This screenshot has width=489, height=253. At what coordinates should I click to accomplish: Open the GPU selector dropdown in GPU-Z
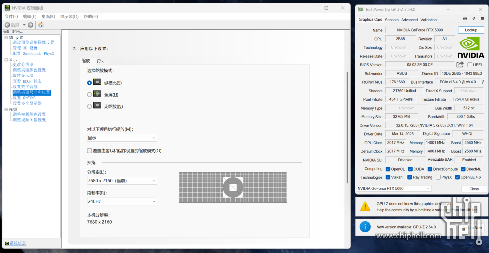pos(394,188)
